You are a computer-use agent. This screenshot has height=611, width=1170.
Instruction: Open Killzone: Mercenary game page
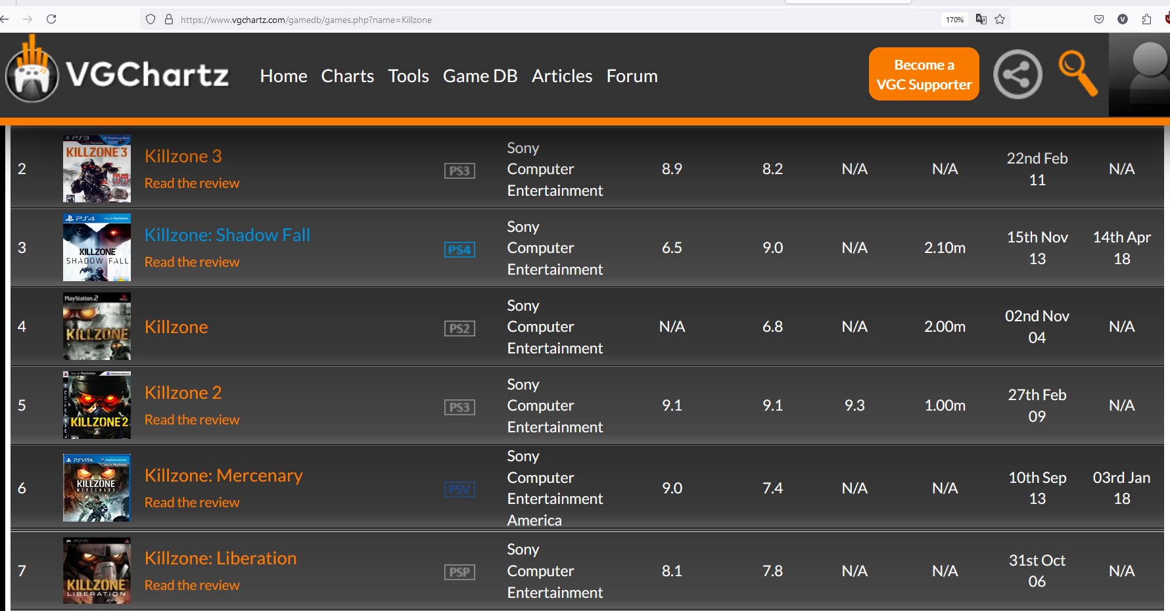click(223, 476)
